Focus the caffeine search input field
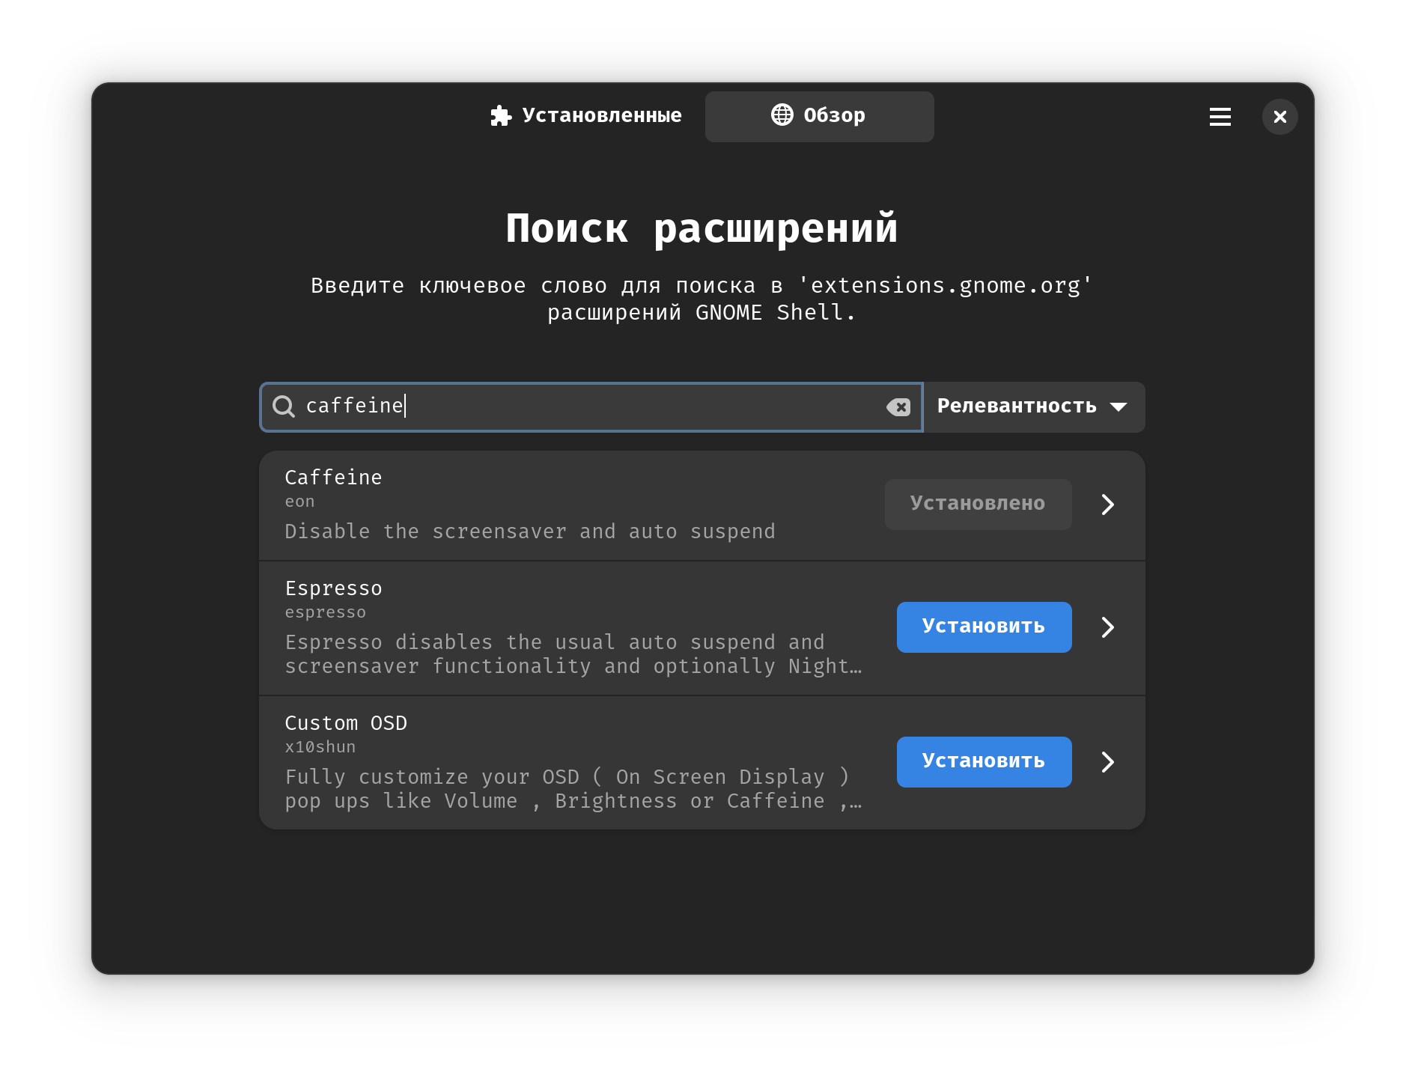The width and height of the screenshot is (1406, 1075). (x=591, y=406)
